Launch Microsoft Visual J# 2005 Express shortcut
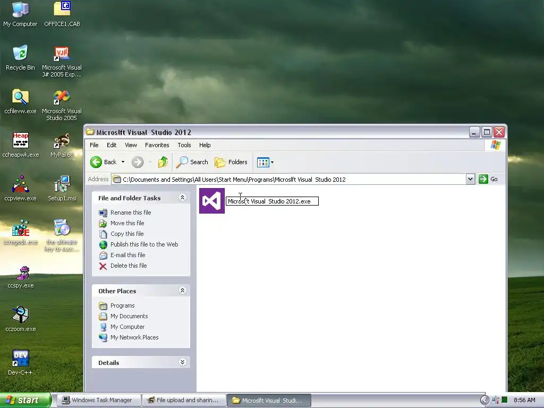The height and width of the screenshot is (408, 544). 62,61
